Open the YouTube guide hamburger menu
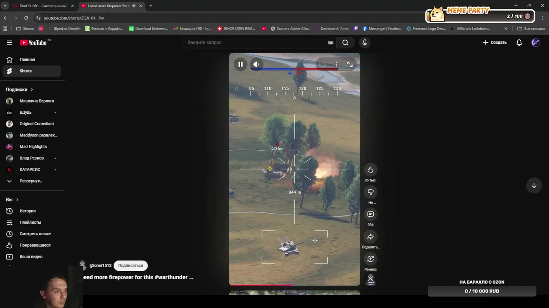The image size is (549, 308). pyautogui.click(x=9, y=42)
